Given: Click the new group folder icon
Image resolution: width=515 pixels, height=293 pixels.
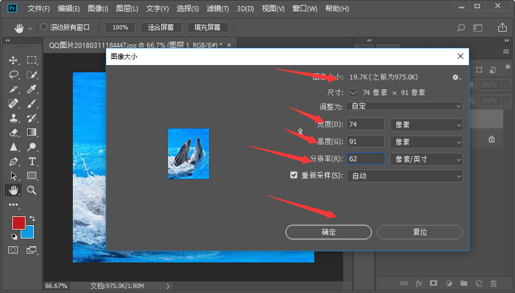Looking at the screenshot, I should [463, 283].
